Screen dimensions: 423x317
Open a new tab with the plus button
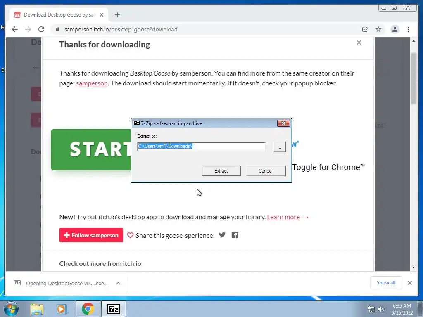(x=117, y=15)
